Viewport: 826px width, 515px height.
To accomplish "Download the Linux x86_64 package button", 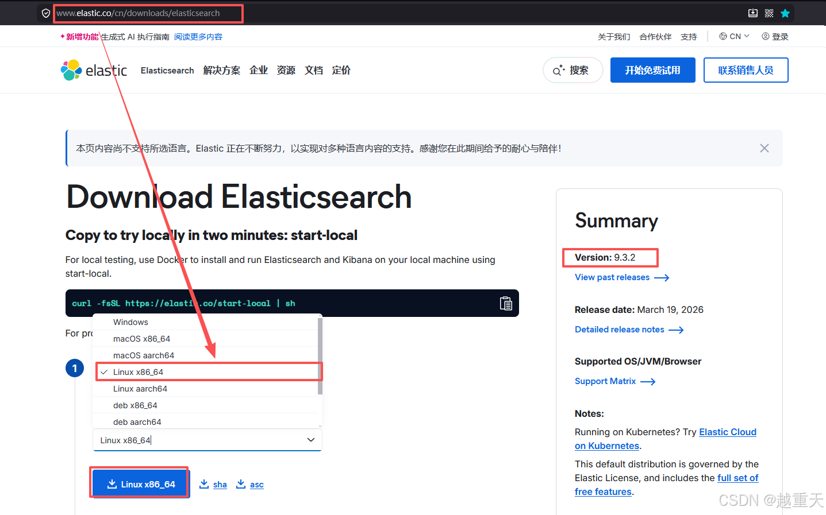I will [x=140, y=485].
